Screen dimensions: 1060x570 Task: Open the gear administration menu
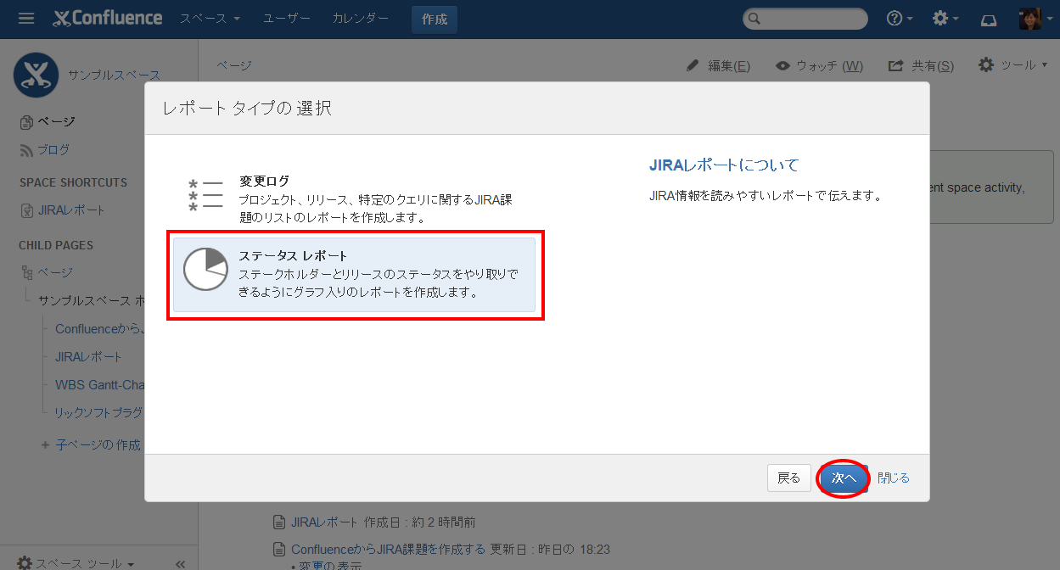coord(945,19)
